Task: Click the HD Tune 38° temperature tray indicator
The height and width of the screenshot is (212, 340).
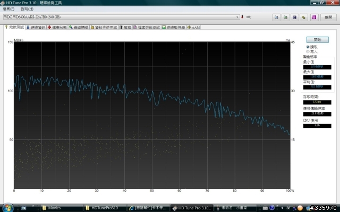Action: 288,208
